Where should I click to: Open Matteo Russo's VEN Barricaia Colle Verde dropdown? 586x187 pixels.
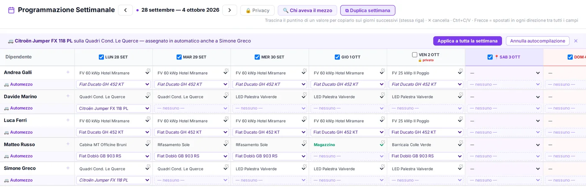426,145
